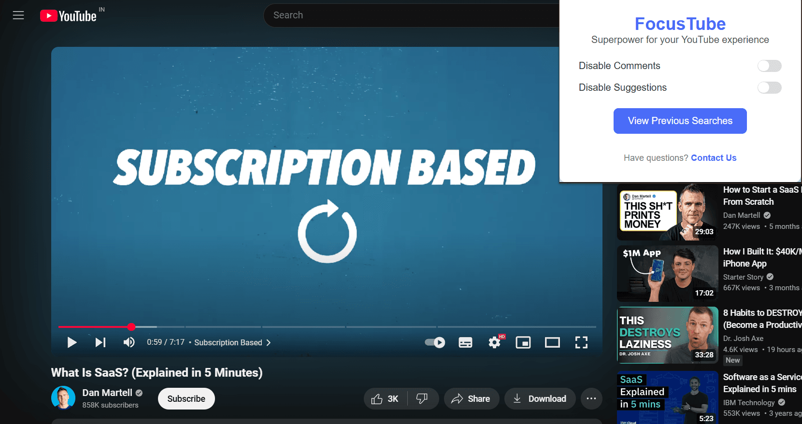Turn on subtitles/closed captions
The height and width of the screenshot is (424, 802).
465,342
